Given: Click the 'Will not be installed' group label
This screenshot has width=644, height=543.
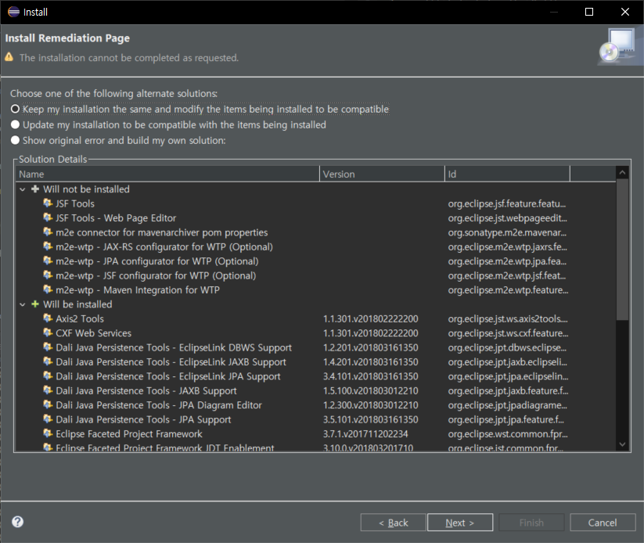Looking at the screenshot, I should (x=86, y=189).
